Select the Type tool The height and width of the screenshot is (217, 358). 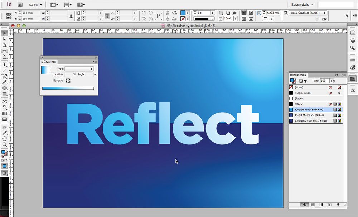pyautogui.click(x=4, y=65)
